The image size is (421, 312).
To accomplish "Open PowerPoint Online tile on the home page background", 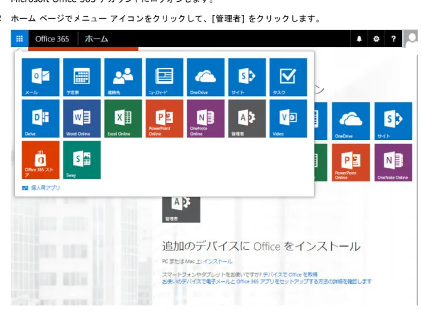I will tap(351, 163).
